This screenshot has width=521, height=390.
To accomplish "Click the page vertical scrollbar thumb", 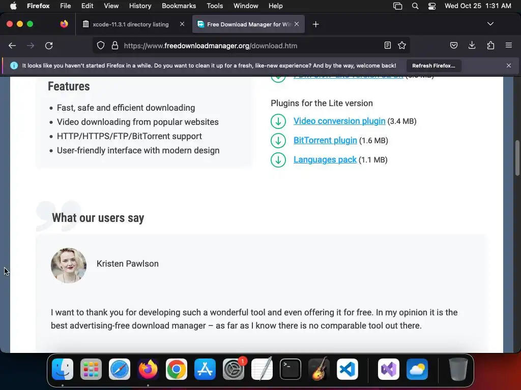I will pos(517,158).
